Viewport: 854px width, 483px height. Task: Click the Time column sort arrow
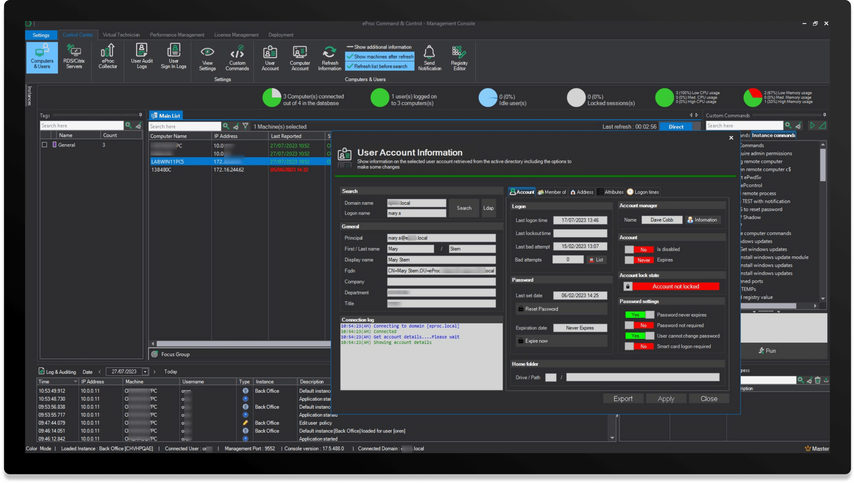point(75,382)
